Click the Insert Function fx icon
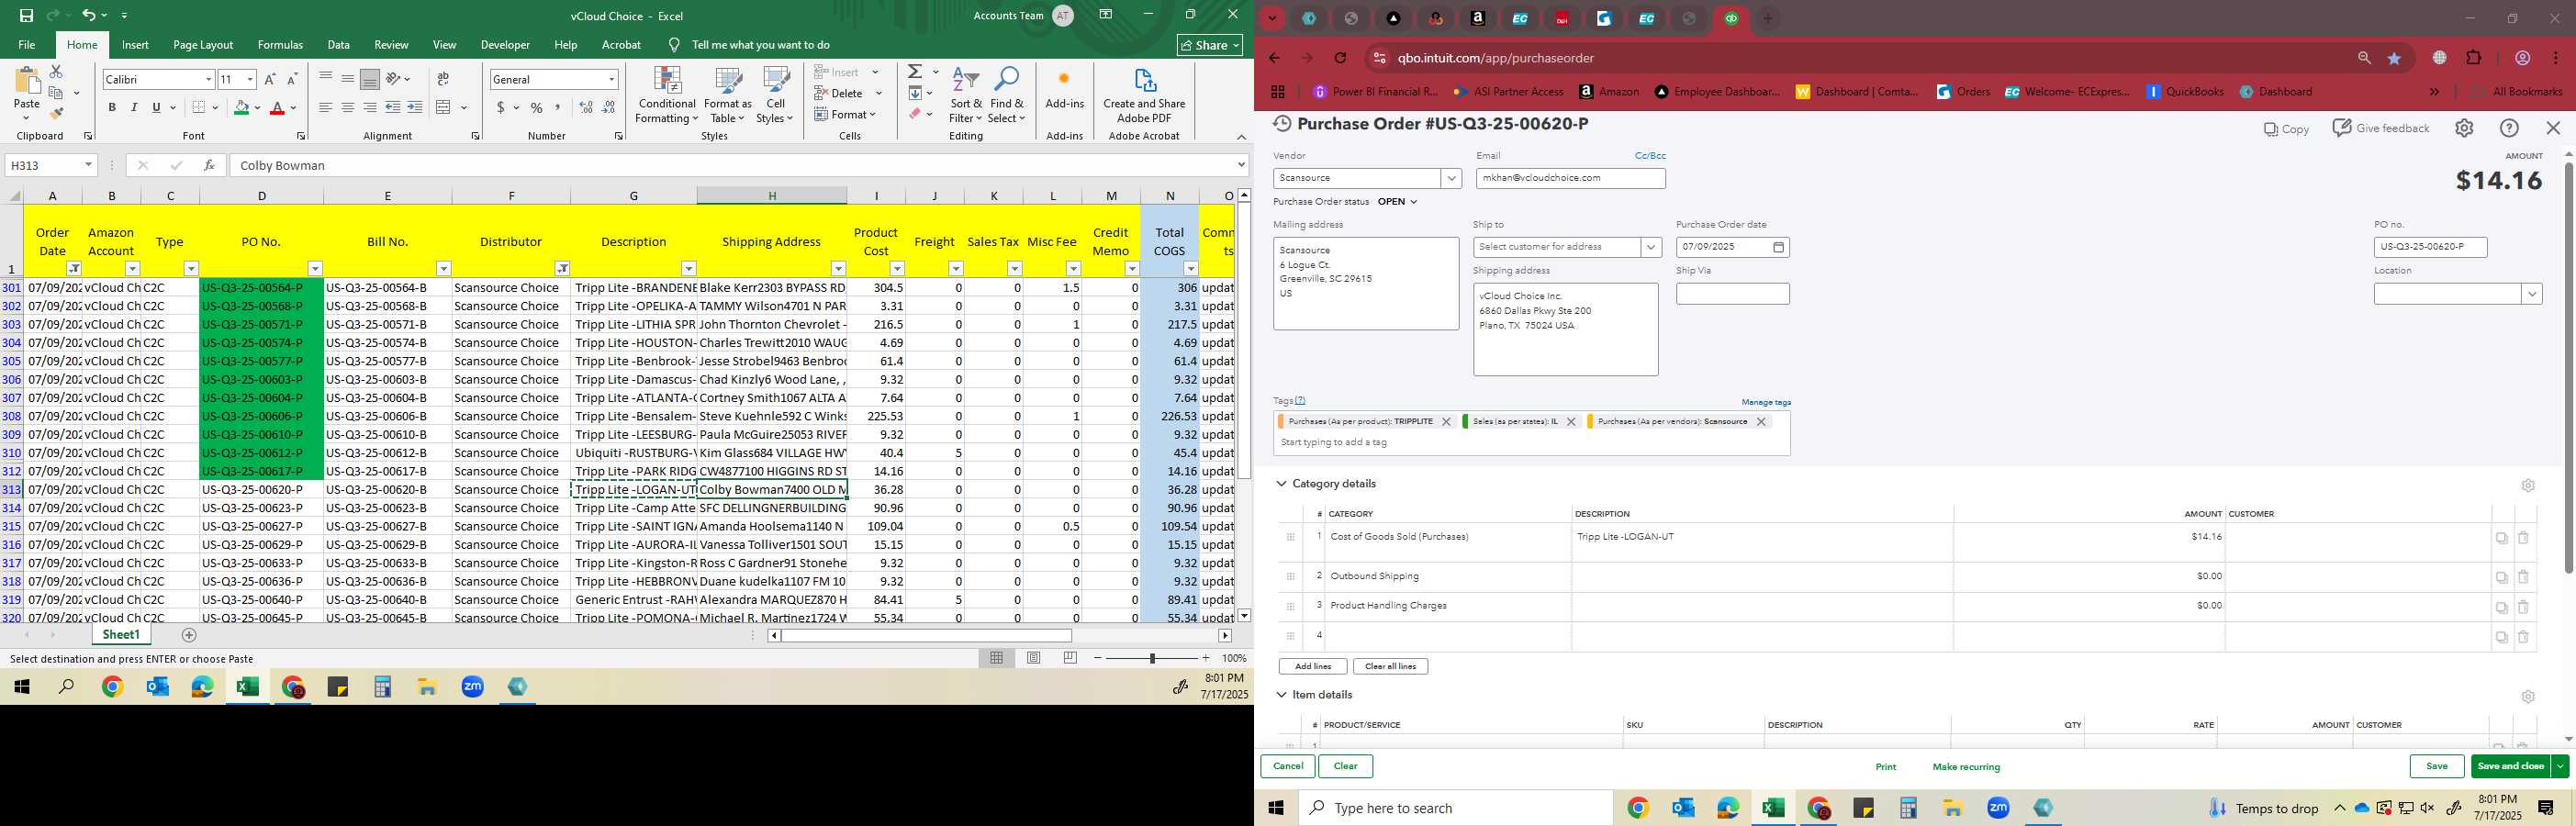 (x=209, y=165)
